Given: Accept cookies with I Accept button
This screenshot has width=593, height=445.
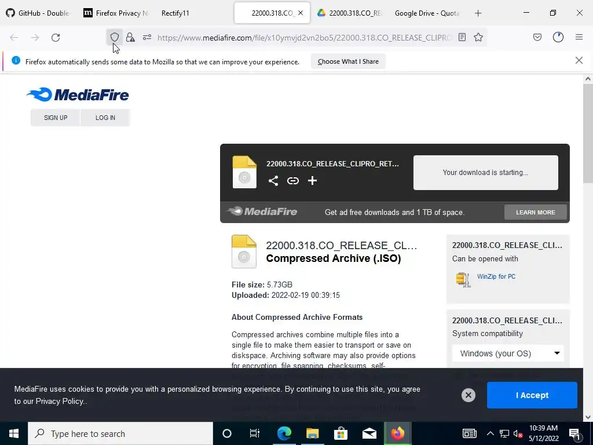Looking at the screenshot, I should (x=532, y=395).
